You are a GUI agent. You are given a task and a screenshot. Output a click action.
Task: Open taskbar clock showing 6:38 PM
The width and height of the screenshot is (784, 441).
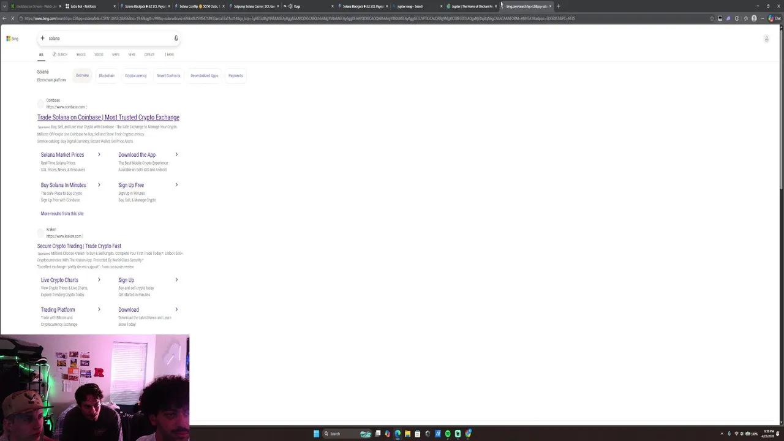(767, 434)
